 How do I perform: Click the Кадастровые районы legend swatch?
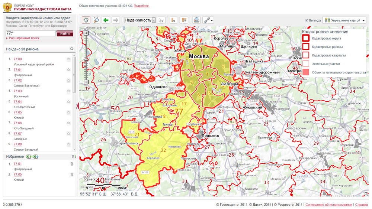click(x=306, y=47)
